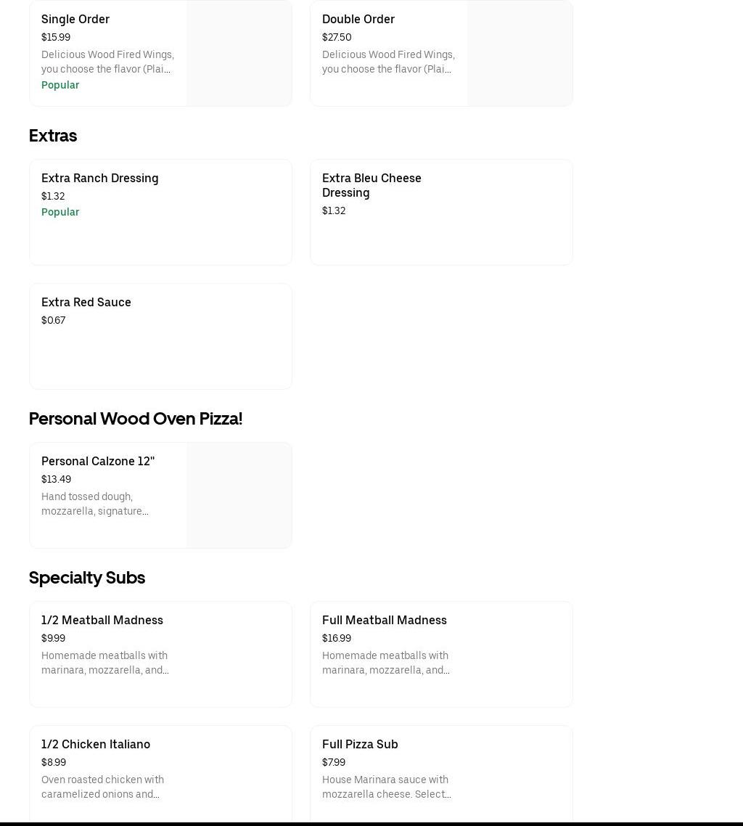
Task: Click the $27.50 Double Order price
Action: click(337, 37)
